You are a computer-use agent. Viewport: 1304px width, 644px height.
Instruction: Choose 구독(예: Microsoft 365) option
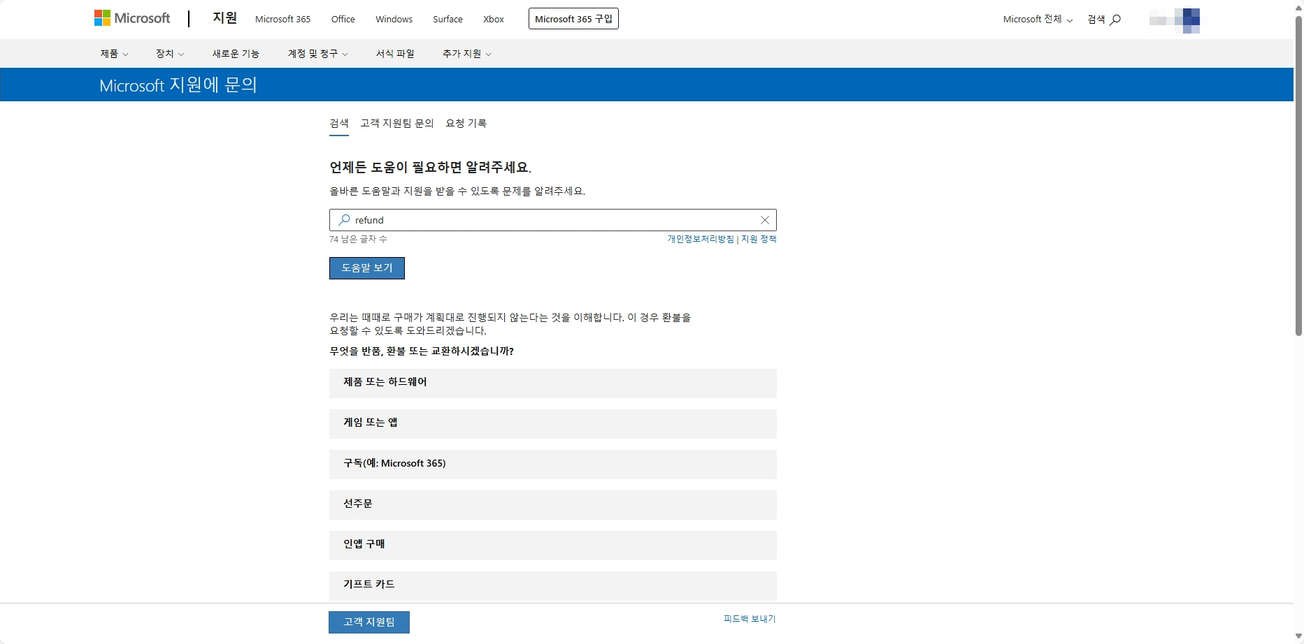point(553,464)
